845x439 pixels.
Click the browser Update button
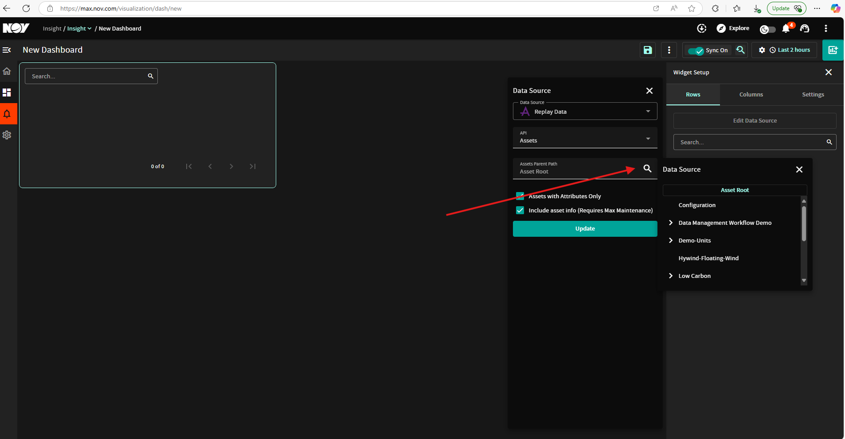click(786, 8)
